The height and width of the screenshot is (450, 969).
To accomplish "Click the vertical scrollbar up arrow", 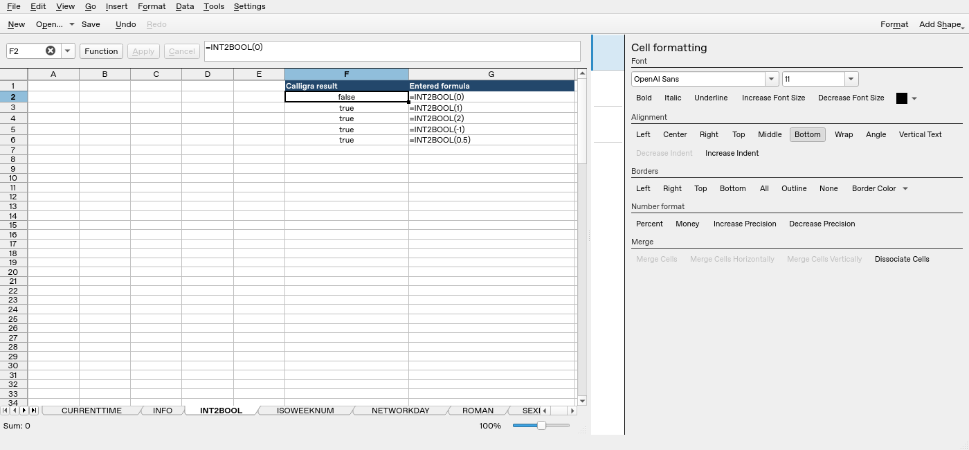I will click(582, 73).
